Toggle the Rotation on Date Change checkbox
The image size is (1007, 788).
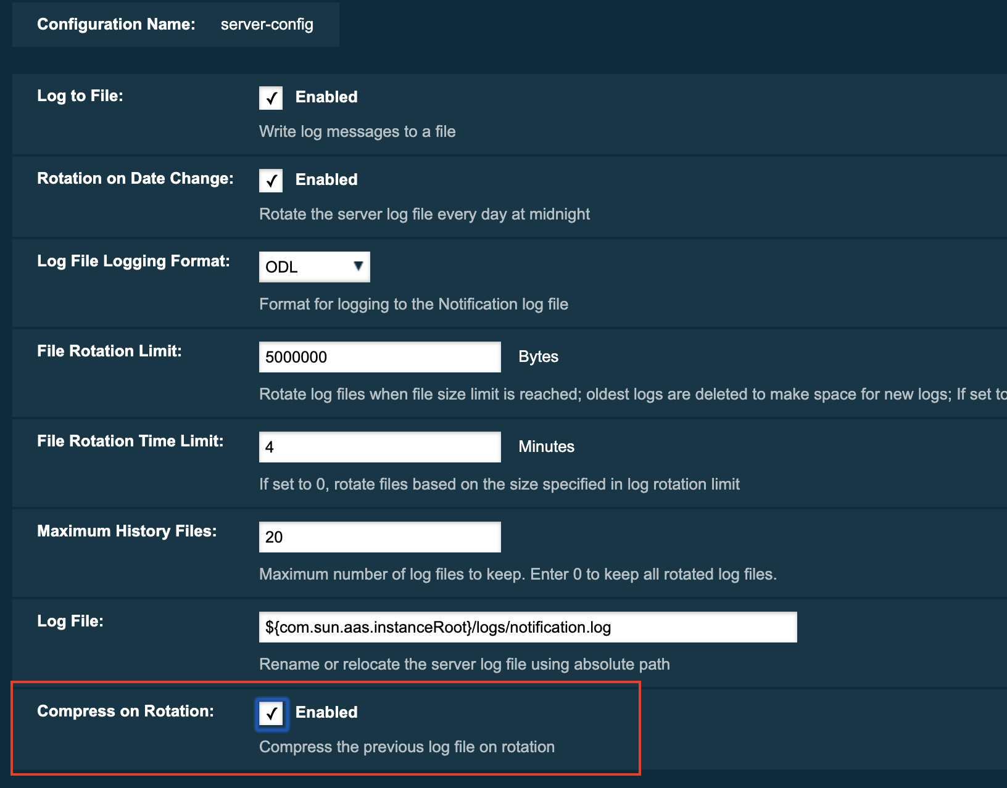(271, 181)
